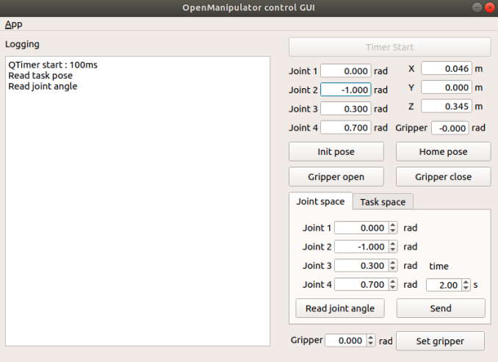This screenshot has height=362, width=498.
Task: Minimize the OpenManipulator control window
Action: (x=477, y=7)
